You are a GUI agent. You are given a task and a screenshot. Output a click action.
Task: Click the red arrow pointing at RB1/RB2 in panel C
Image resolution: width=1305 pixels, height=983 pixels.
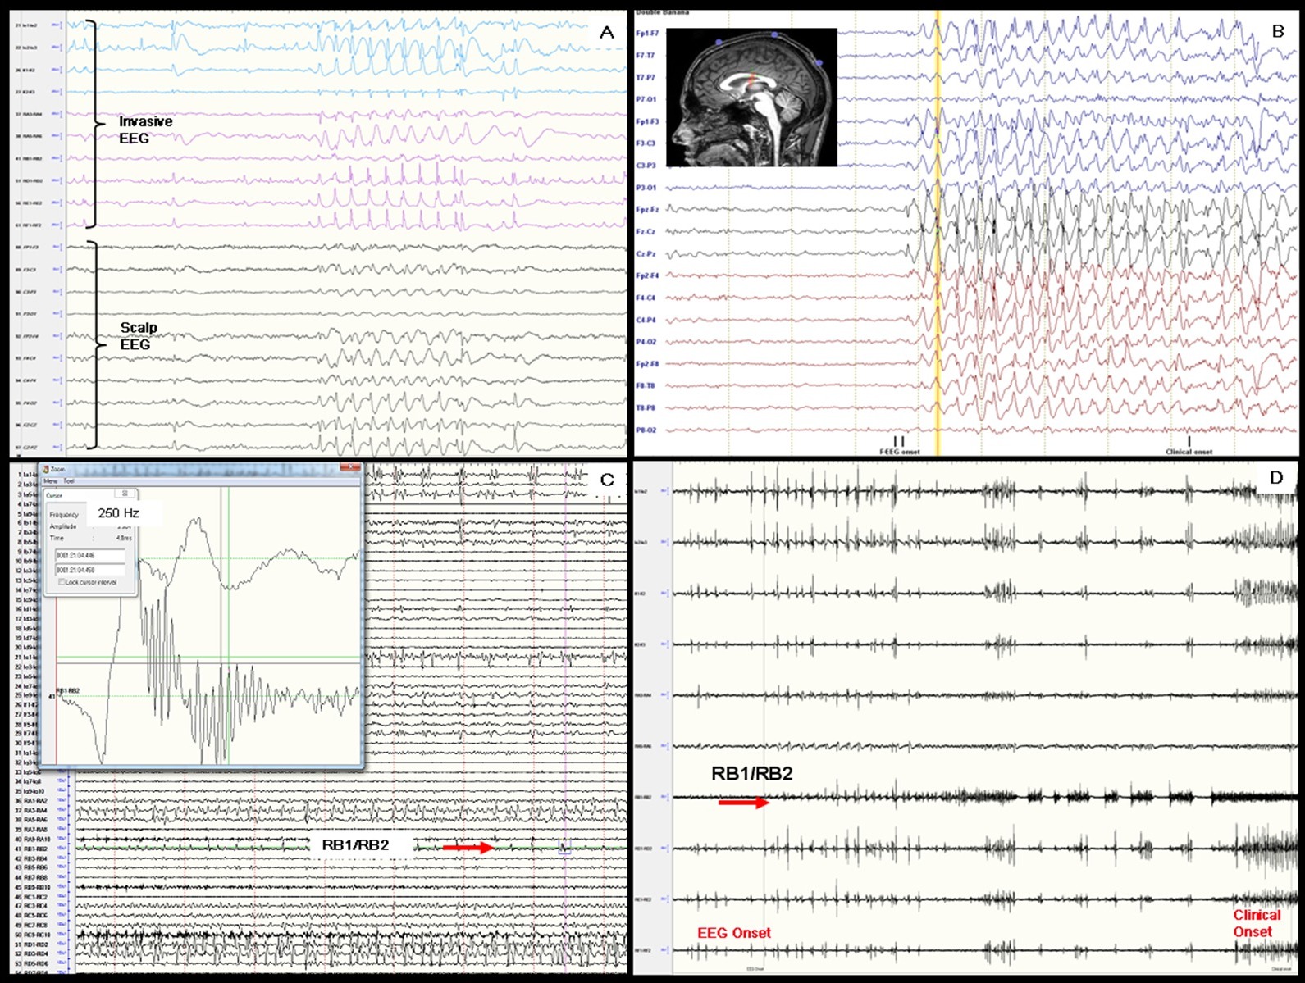(x=468, y=847)
